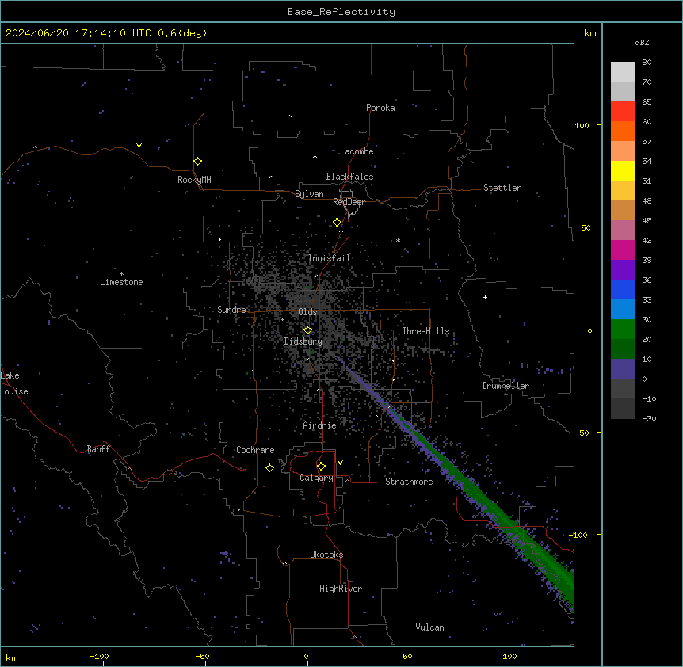Click the Sylvan map label
This screenshot has width=683, height=667.
click(309, 194)
